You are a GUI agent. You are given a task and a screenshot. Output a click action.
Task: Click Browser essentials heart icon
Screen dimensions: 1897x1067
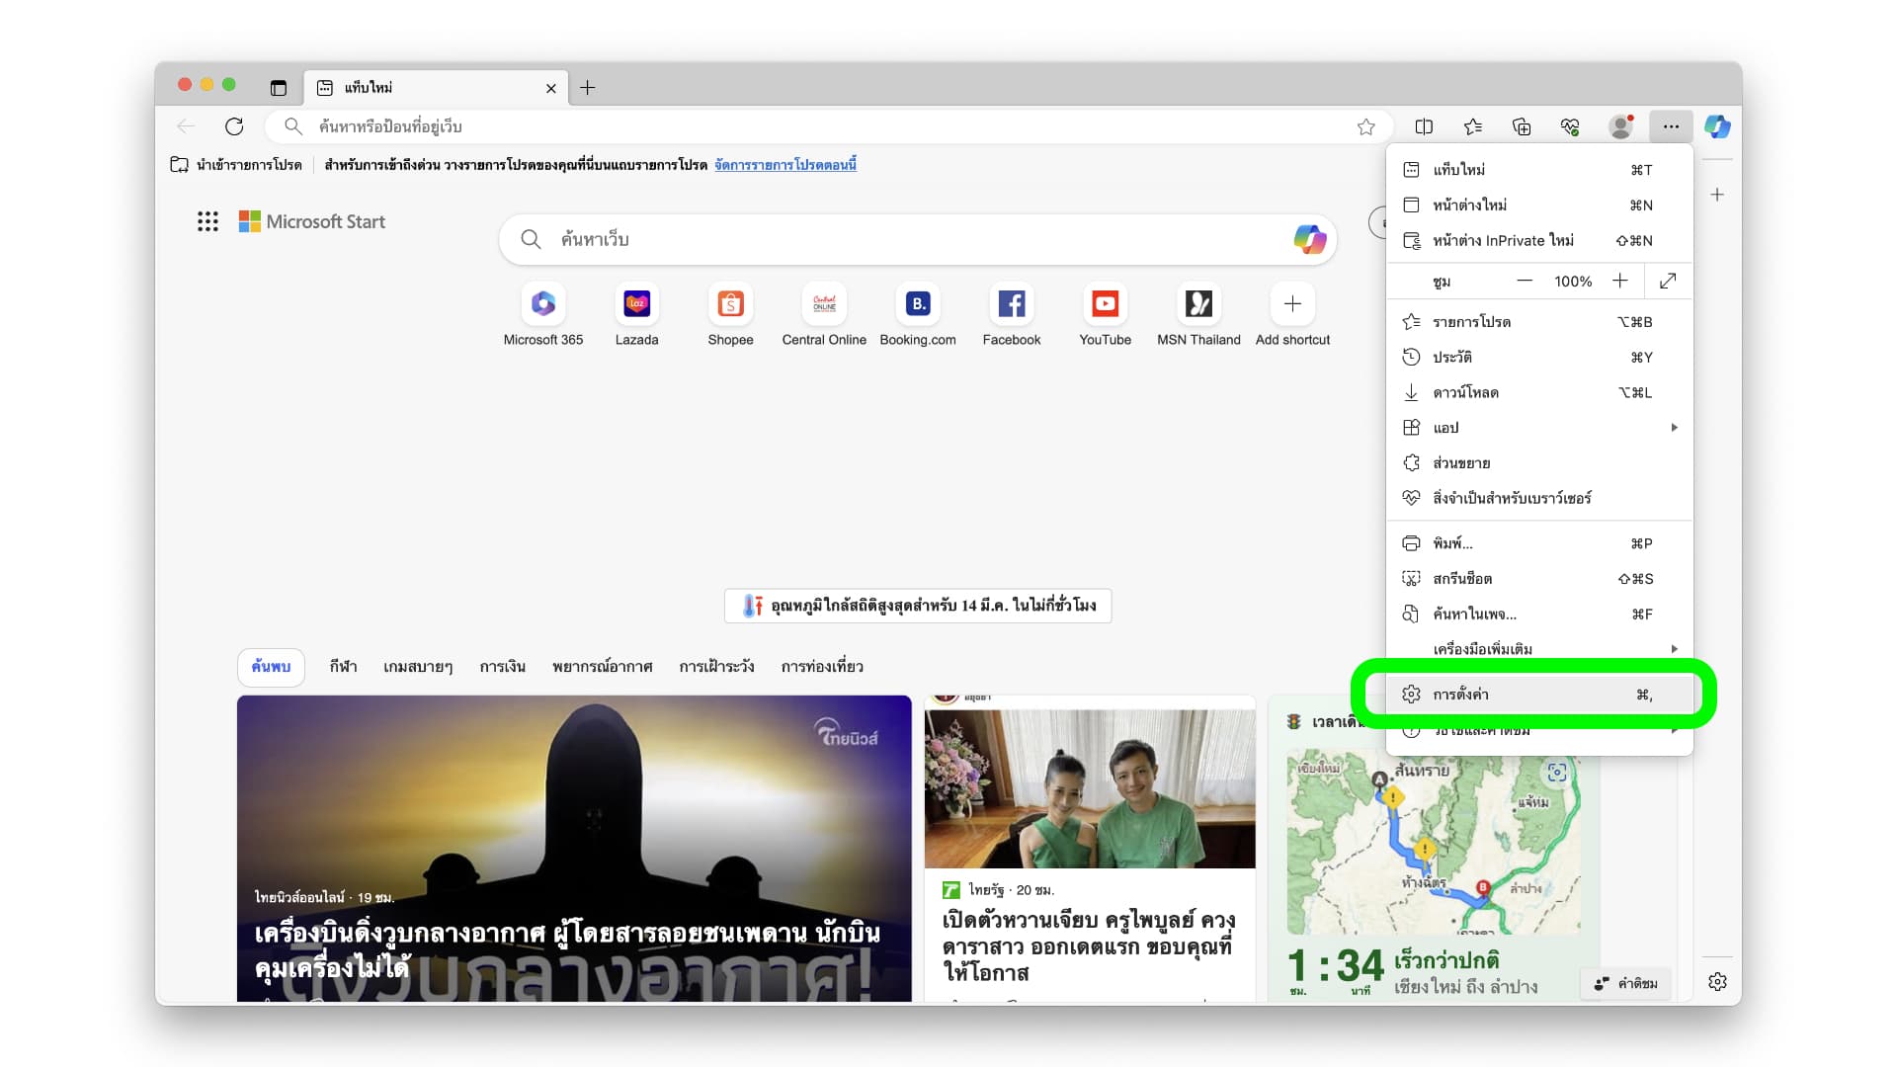tap(1570, 126)
